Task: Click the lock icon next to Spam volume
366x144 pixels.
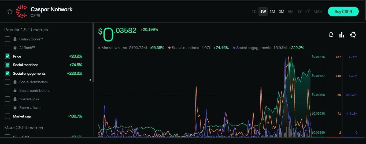Action: point(15,108)
